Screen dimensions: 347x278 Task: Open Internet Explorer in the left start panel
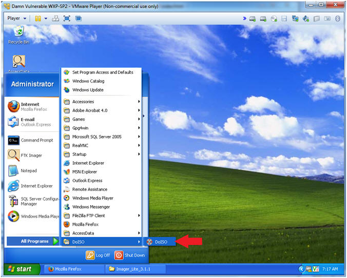(x=33, y=186)
